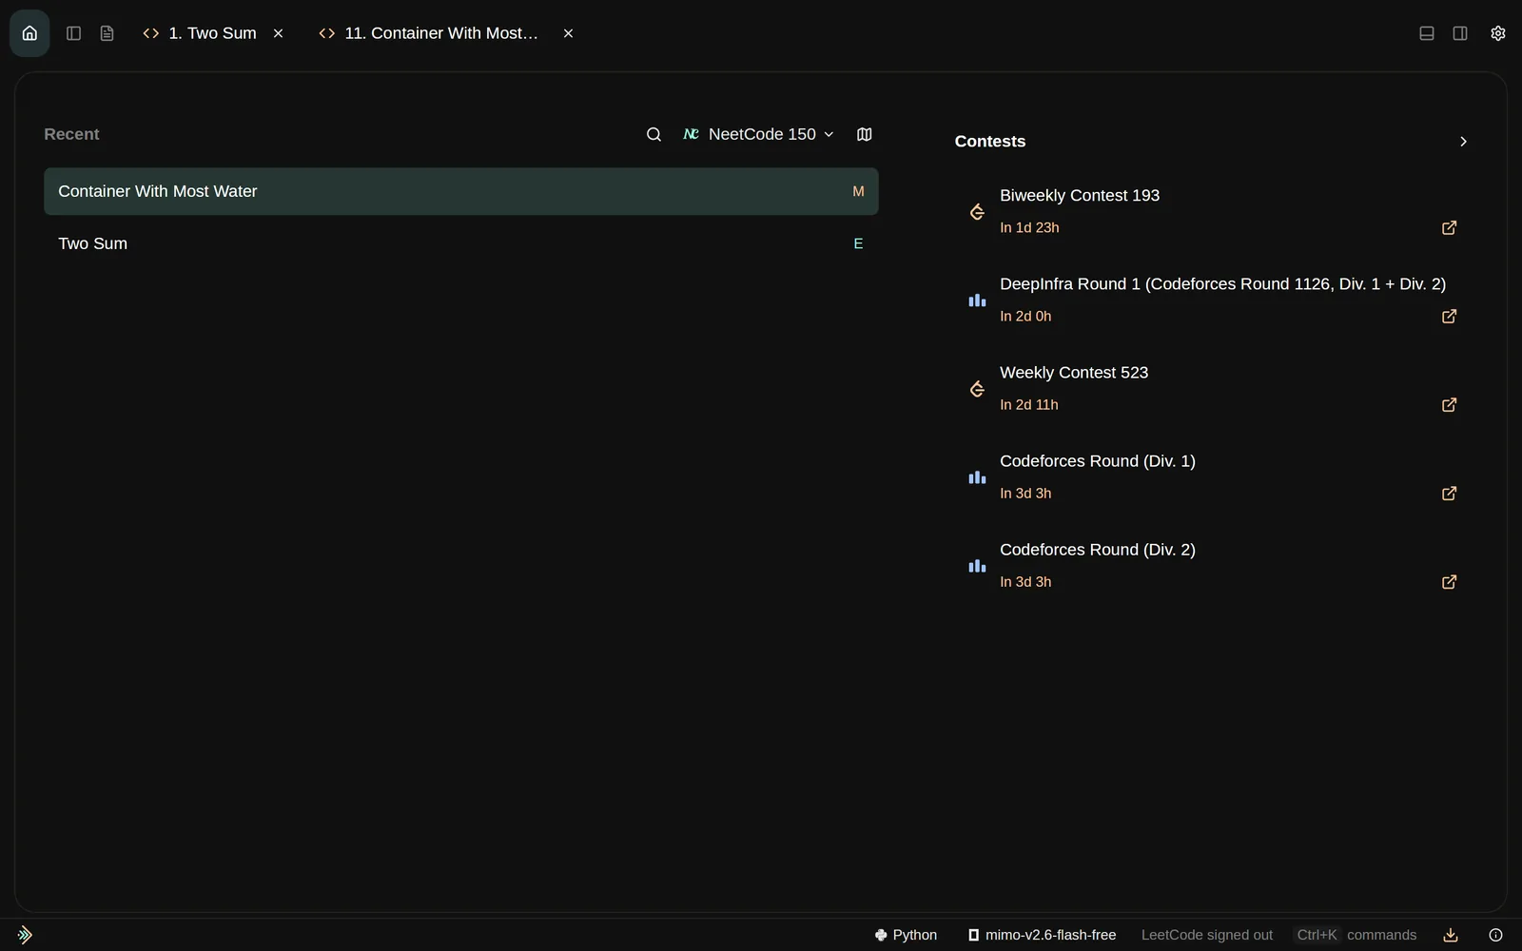Open Weekly Contest 523 external link
This screenshot has height=951, width=1522.
[x=1449, y=405]
